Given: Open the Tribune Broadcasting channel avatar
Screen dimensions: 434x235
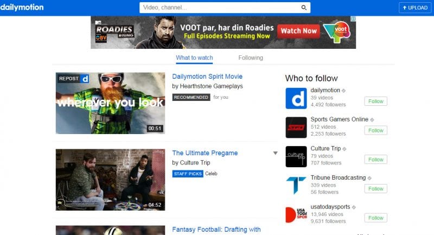Looking at the screenshot, I should coord(296,186).
